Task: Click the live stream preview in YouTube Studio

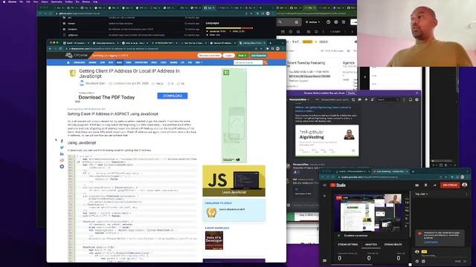Action: click(x=368, y=213)
